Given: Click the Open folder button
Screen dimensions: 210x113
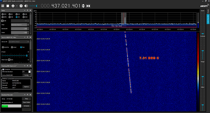Looking at the screenshot, I should coord(26,102).
